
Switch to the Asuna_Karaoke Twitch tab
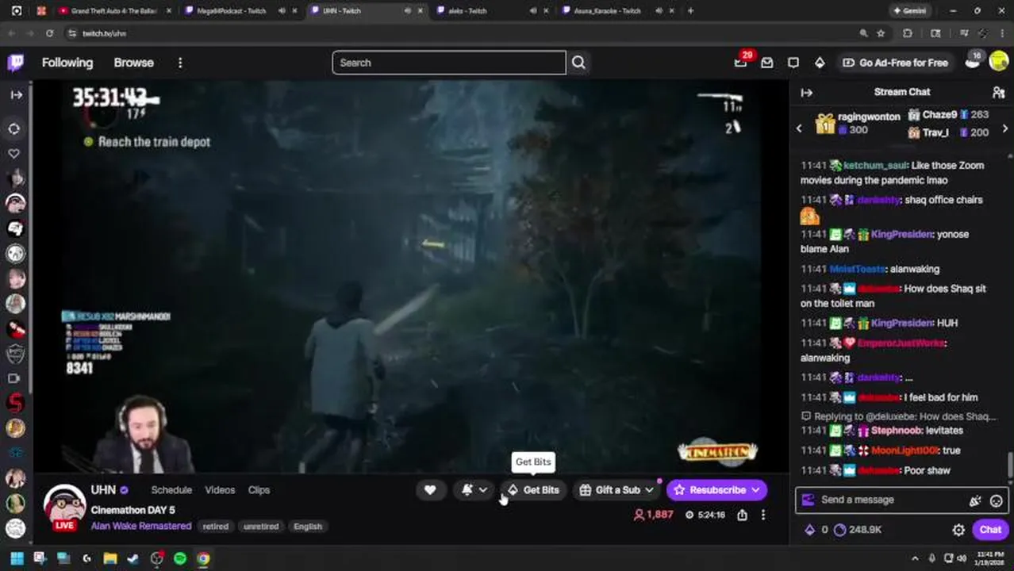(x=607, y=11)
